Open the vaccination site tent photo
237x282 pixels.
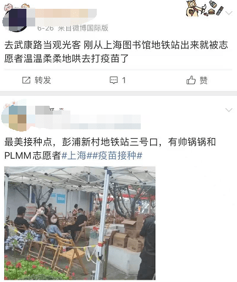tap(80, 223)
